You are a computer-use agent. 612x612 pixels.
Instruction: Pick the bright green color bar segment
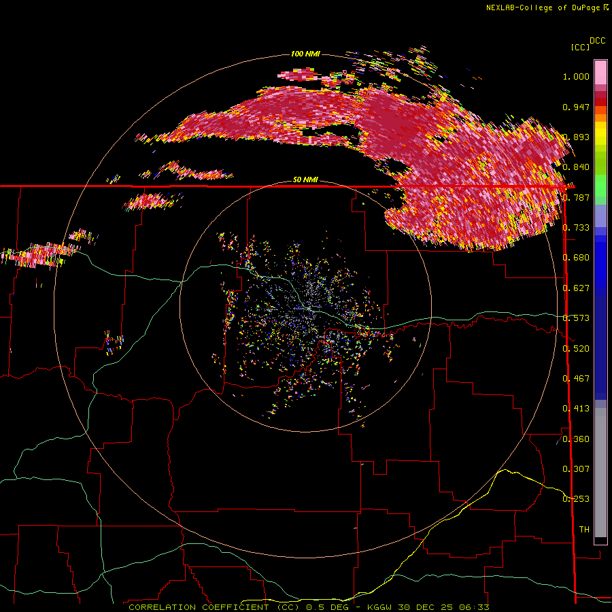point(600,186)
